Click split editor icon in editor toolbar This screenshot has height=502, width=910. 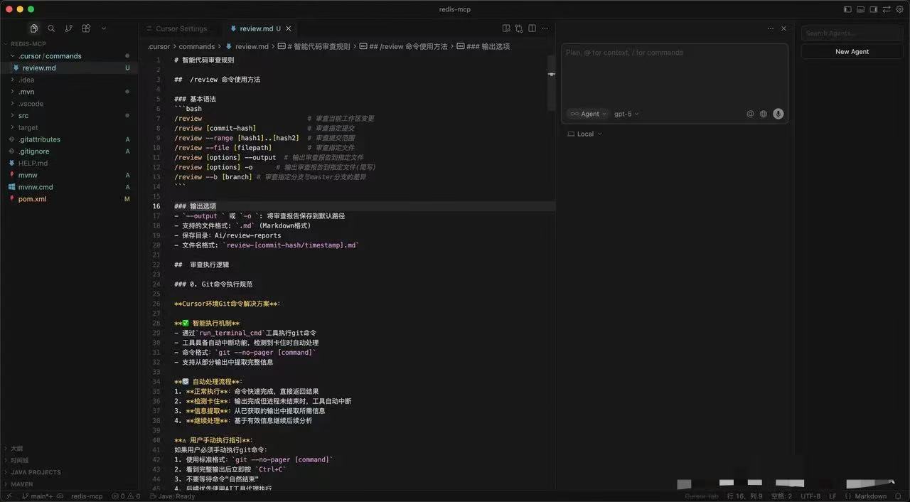(532, 28)
